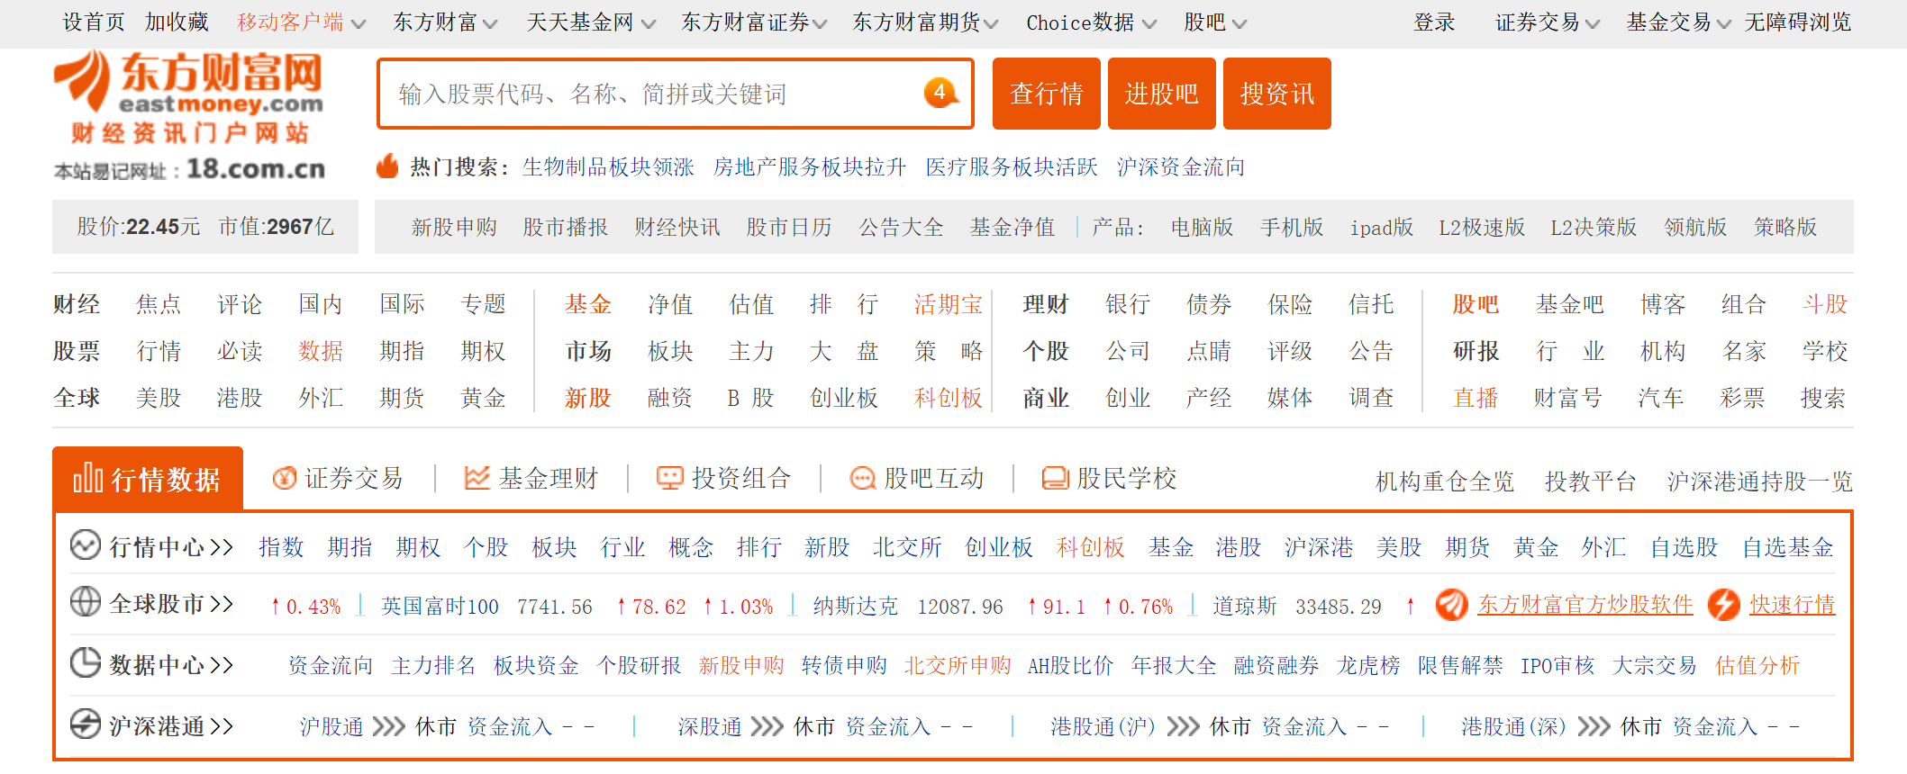Open the 快速行情 link
Viewport: 1907px width, 774px height.
1793,605
